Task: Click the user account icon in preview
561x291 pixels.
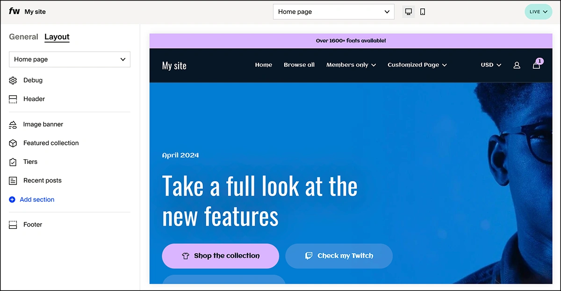Action: click(517, 65)
